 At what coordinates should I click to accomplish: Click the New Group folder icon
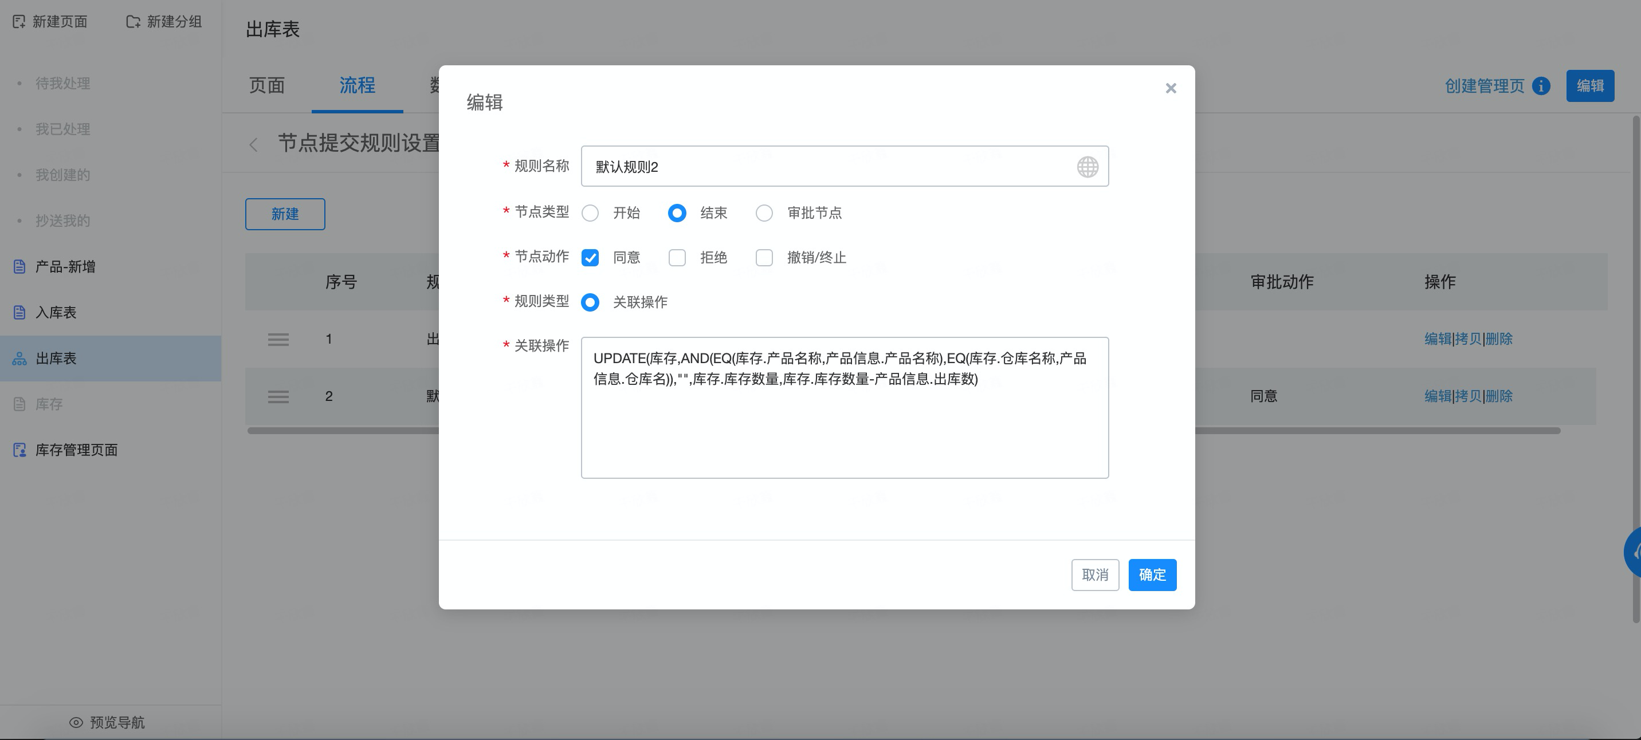tap(132, 22)
